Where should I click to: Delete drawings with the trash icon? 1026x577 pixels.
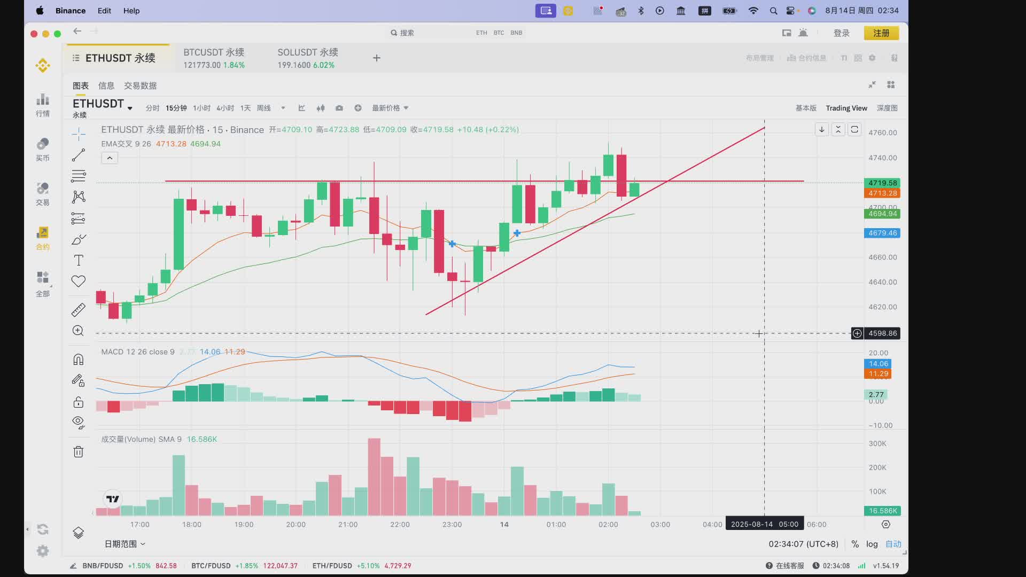(79, 451)
